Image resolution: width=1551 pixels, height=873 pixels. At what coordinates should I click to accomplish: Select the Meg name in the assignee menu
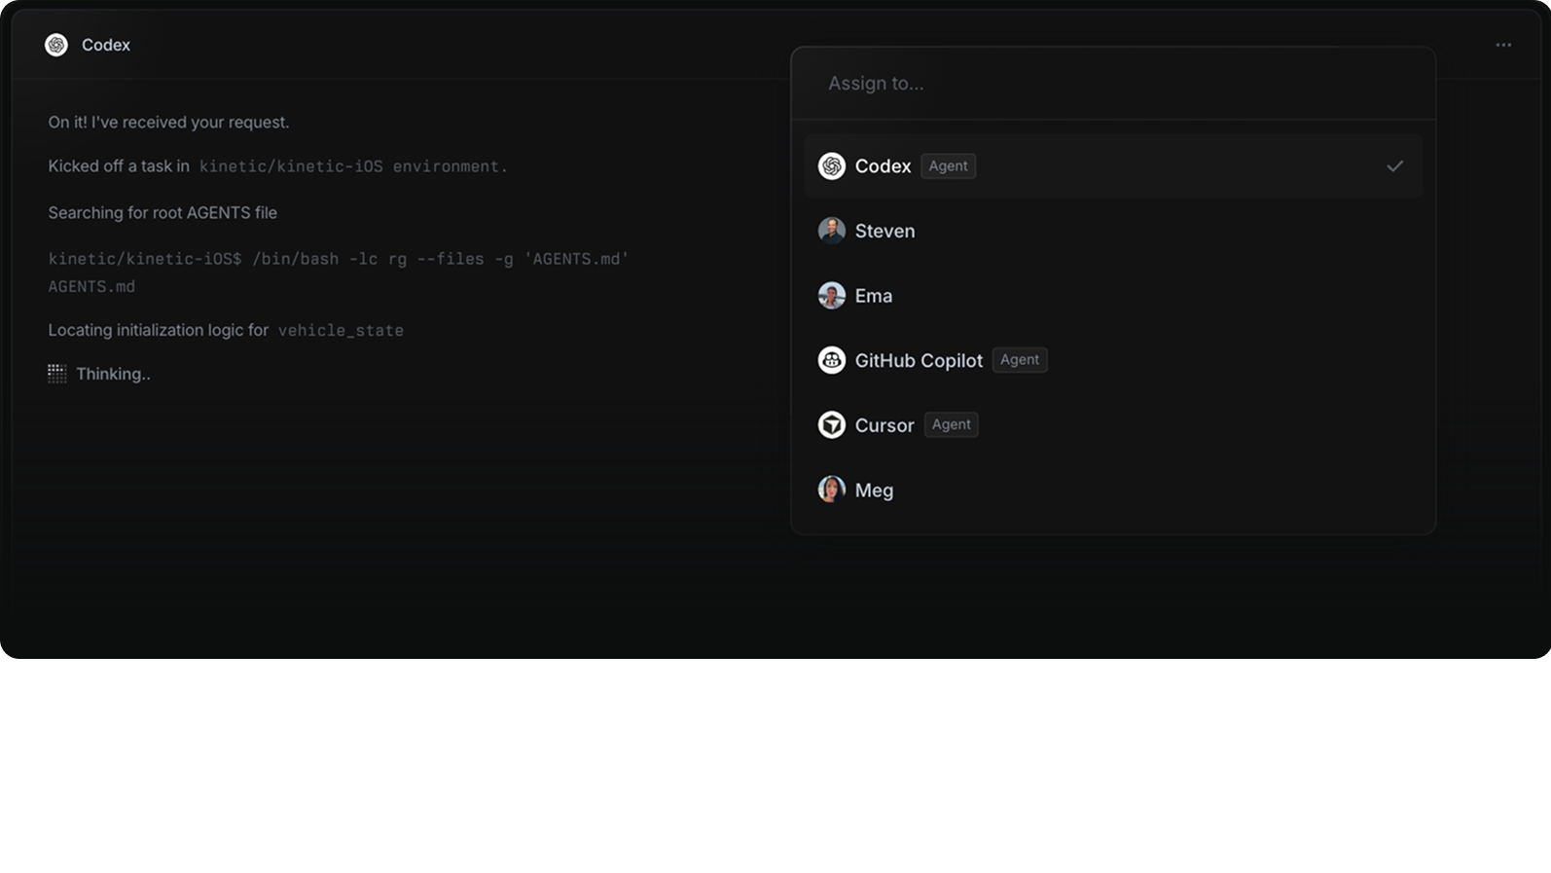pyautogui.click(x=874, y=491)
